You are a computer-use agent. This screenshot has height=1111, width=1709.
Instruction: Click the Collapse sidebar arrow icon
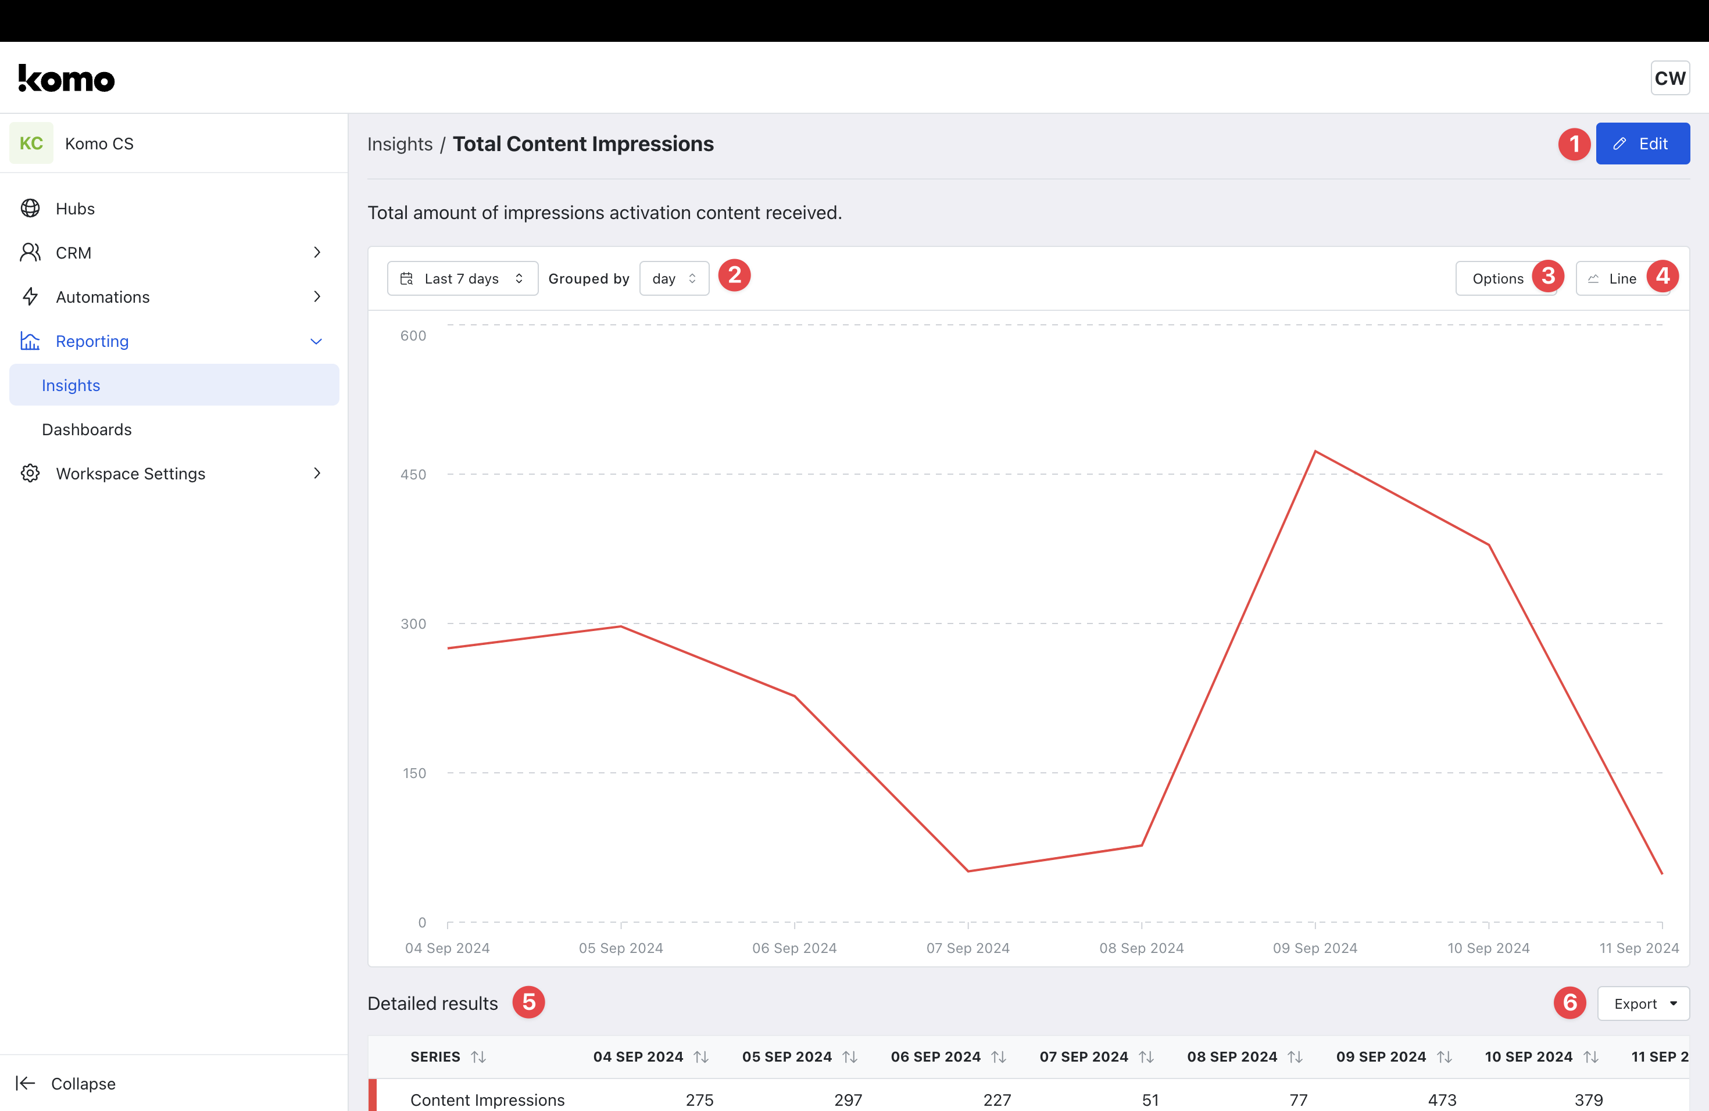click(26, 1083)
